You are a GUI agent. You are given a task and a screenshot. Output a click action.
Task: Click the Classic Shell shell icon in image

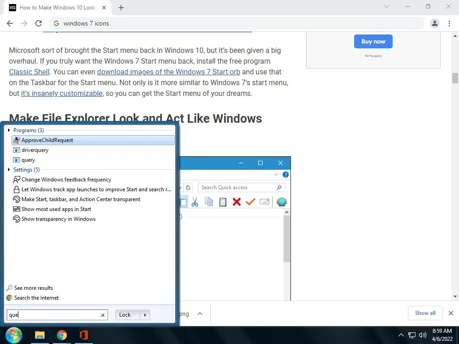click(281, 202)
